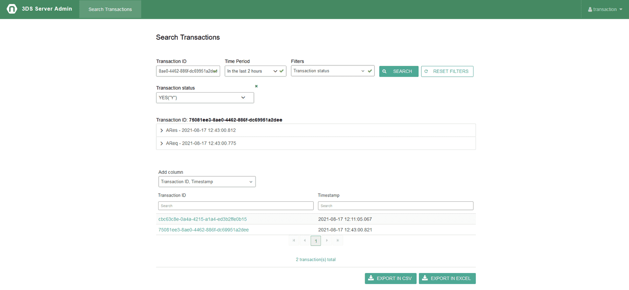Remove the Transaction status filter via its x icon
This screenshot has width=629, height=290.
[x=256, y=86]
